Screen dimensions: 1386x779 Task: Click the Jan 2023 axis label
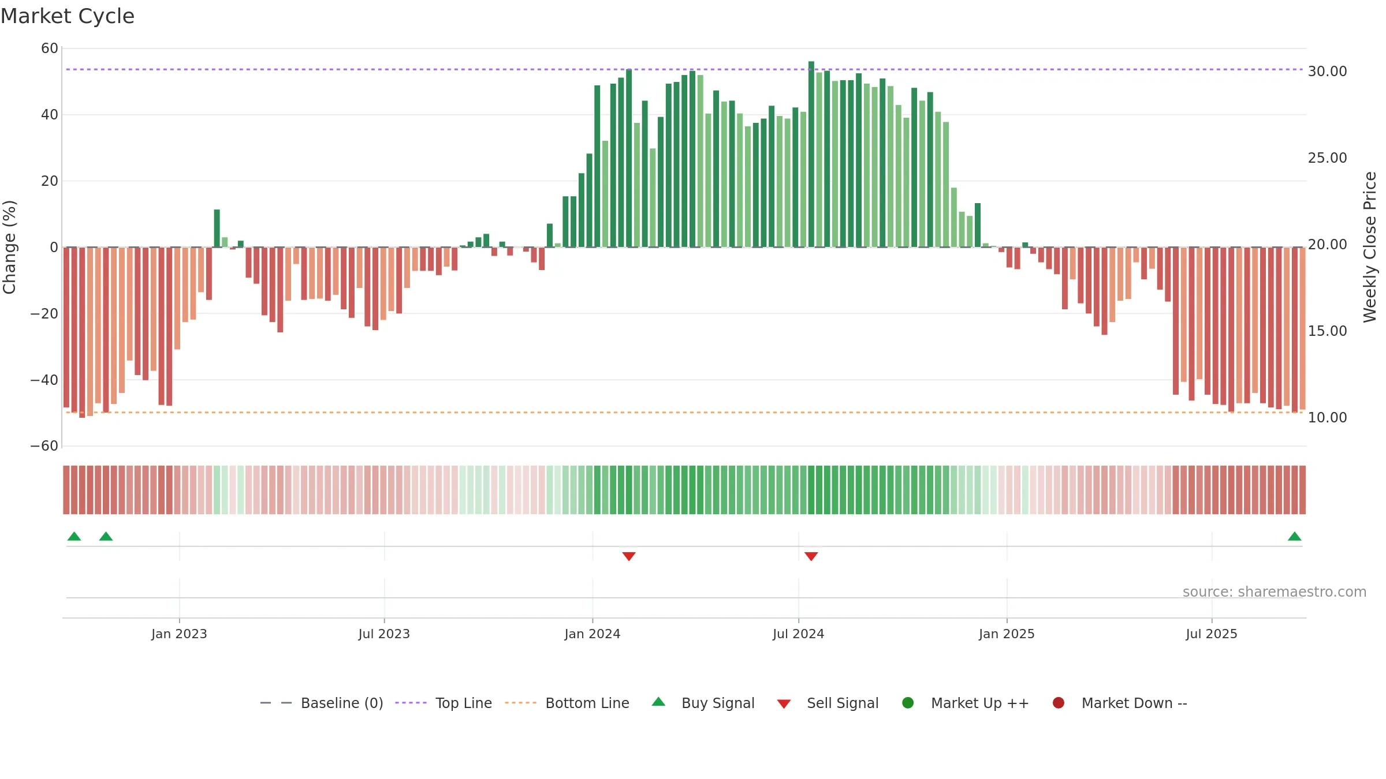(x=179, y=634)
